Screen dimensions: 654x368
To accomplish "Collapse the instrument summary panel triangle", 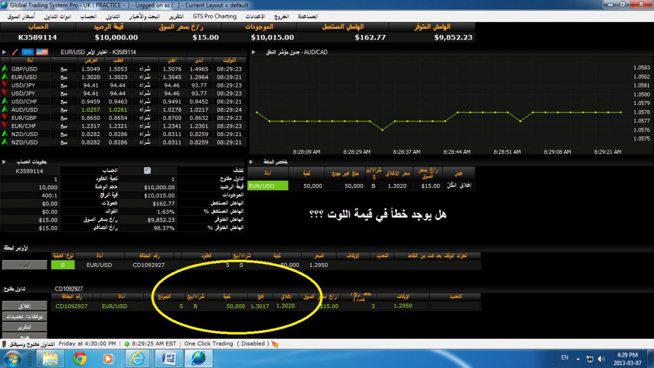I will pos(251,161).
